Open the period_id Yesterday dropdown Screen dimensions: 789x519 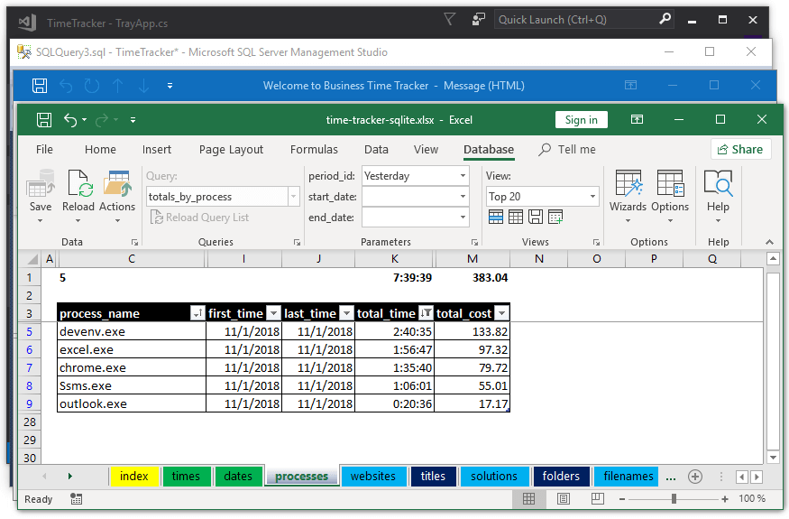(463, 176)
